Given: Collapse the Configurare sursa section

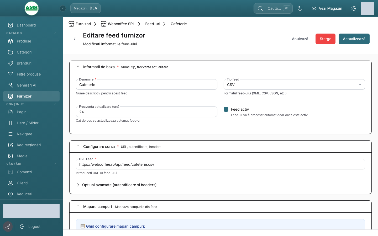Looking at the screenshot, I should click(x=78, y=146).
